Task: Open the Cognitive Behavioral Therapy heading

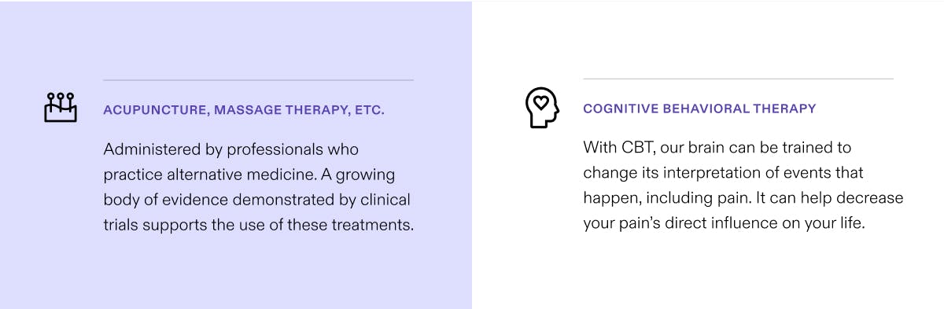Action: pos(699,109)
